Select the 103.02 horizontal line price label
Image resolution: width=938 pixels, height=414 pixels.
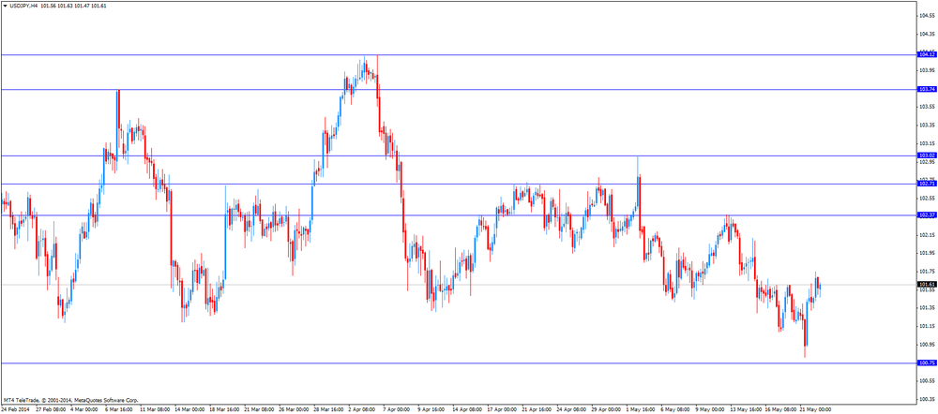pos(928,155)
